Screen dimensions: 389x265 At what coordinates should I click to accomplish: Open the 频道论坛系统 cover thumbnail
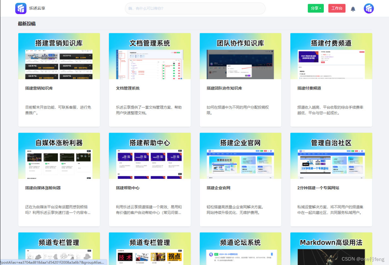(241, 249)
